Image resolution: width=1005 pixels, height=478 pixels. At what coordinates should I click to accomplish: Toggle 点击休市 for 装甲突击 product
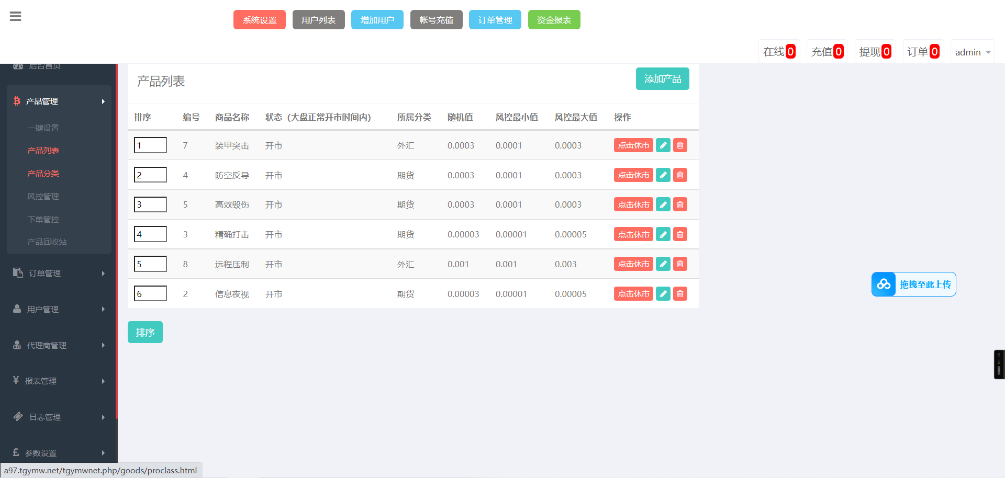coord(633,145)
